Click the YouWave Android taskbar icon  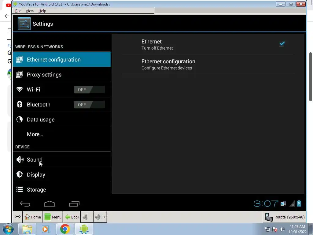84,229
